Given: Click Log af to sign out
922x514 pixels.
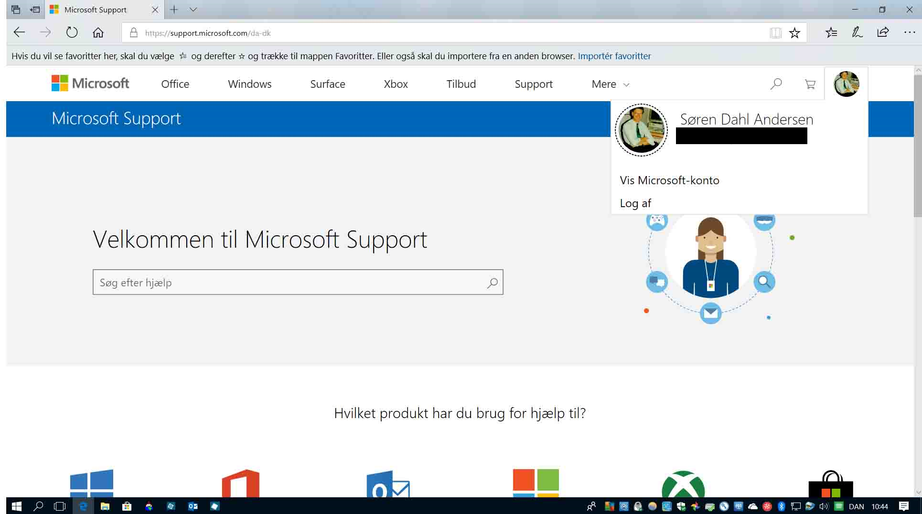Looking at the screenshot, I should coord(635,203).
